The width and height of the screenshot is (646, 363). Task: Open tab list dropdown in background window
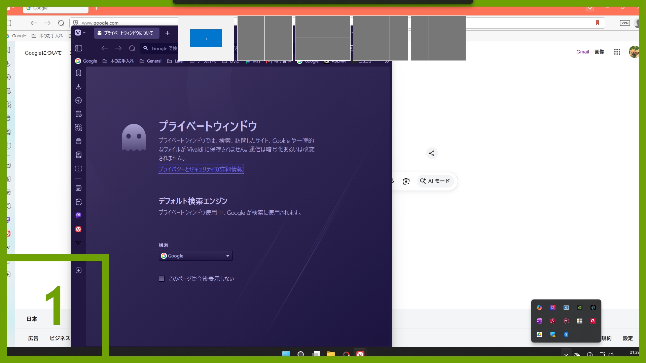[x=590, y=8]
